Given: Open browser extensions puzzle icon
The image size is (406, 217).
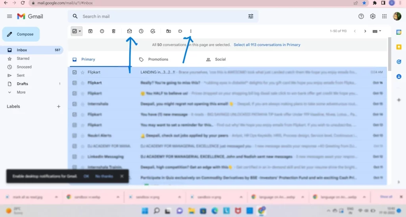Looking at the screenshot, I should [374, 3].
